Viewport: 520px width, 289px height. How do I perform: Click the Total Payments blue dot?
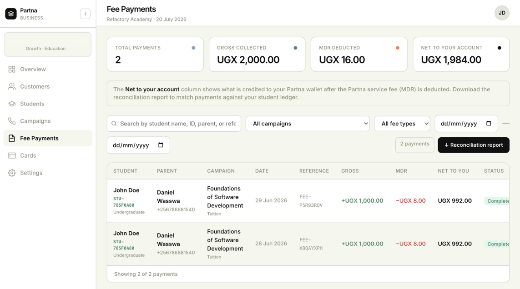point(193,48)
